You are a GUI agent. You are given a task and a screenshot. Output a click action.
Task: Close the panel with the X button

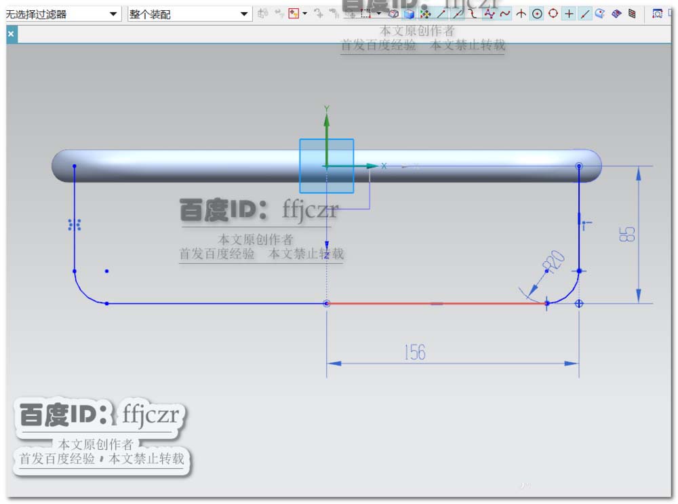[12, 34]
